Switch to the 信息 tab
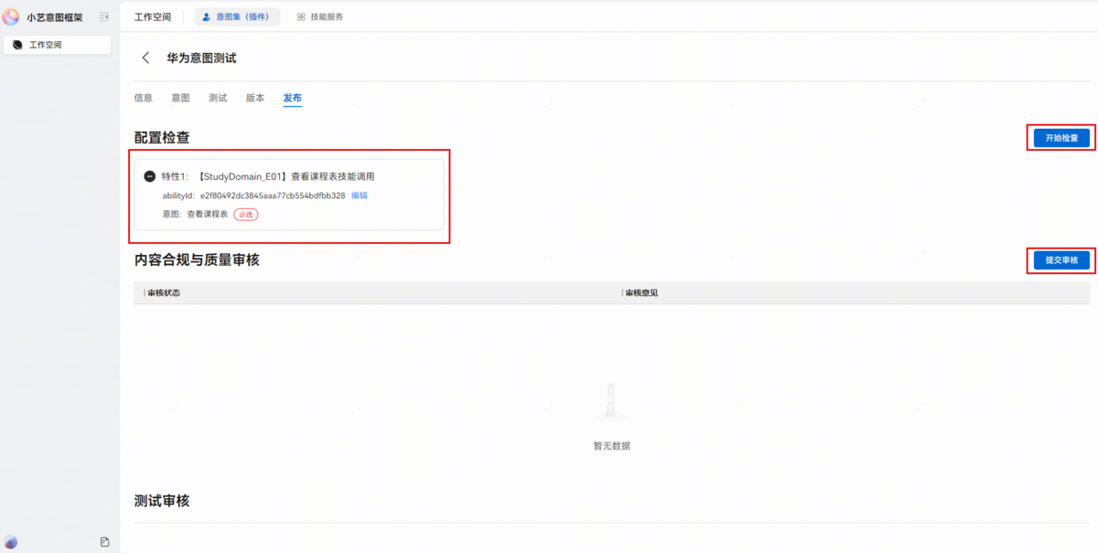1098x553 pixels. (144, 98)
